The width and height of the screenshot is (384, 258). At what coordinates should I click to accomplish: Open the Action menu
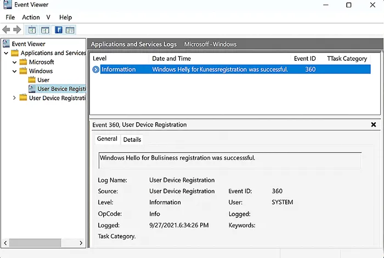[x=31, y=18]
